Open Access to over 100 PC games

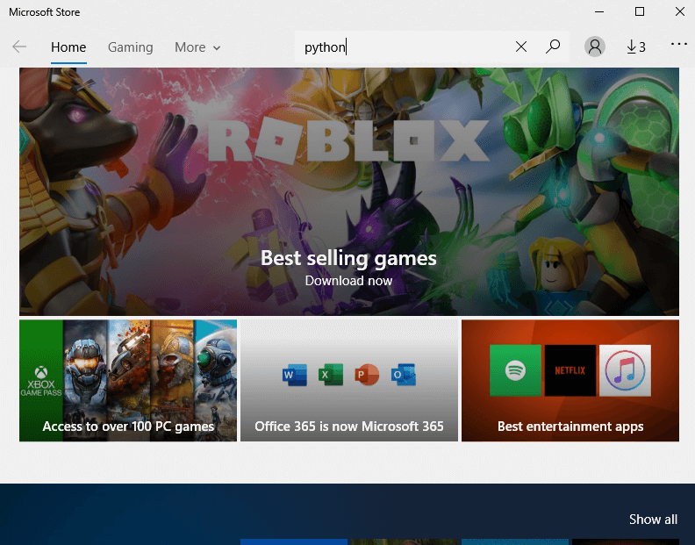pyautogui.click(x=128, y=381)
